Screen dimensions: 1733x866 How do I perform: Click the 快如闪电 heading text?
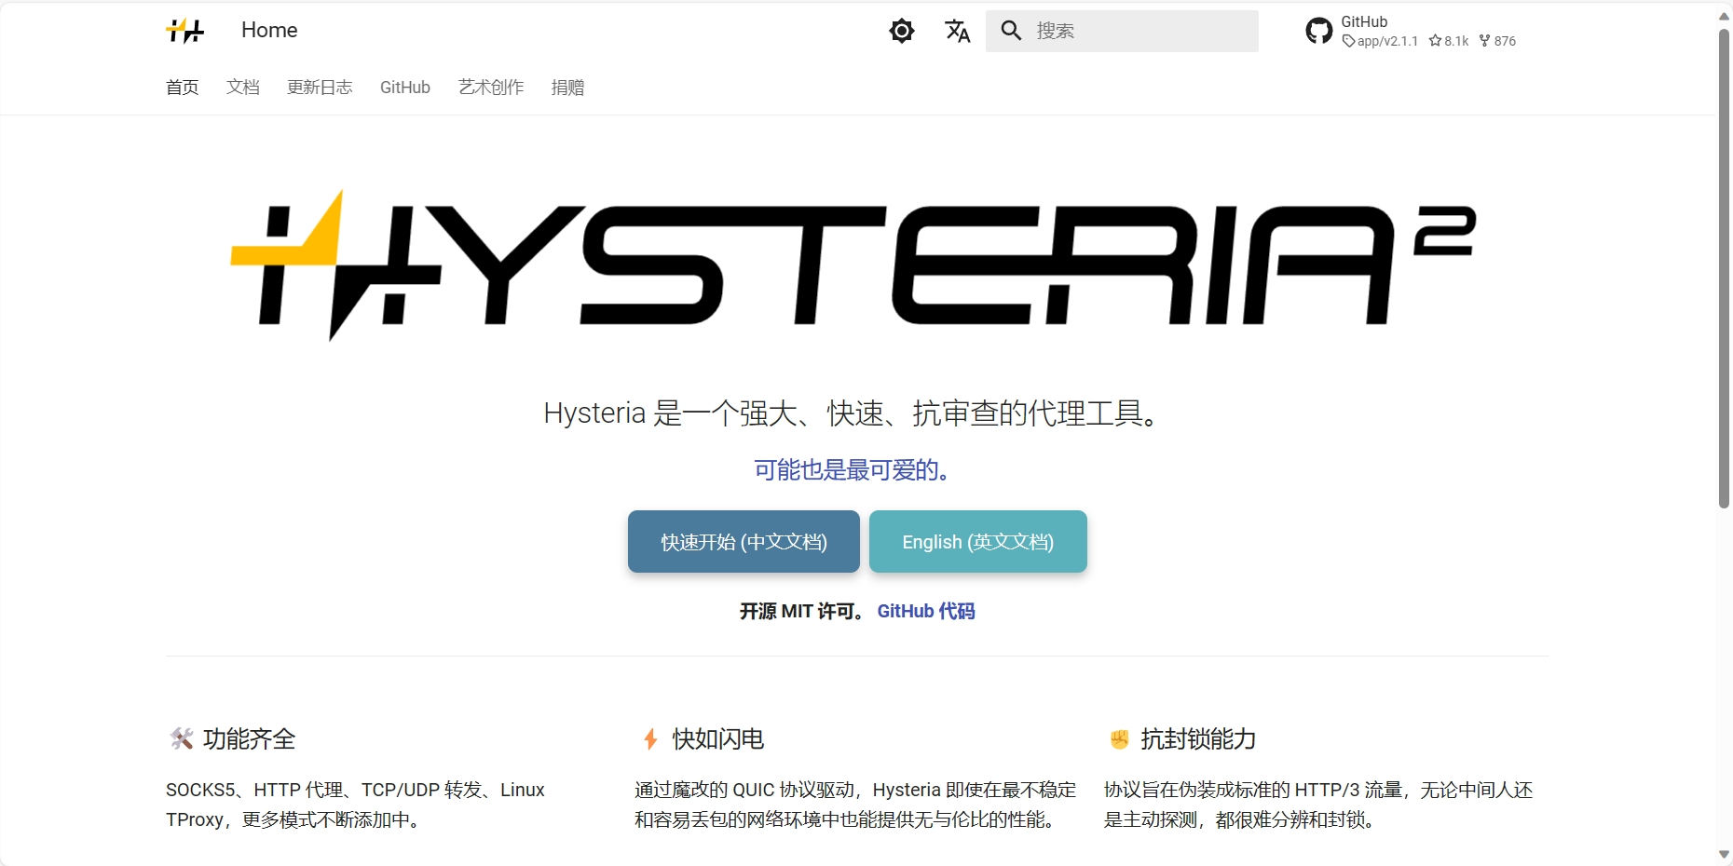718,739
